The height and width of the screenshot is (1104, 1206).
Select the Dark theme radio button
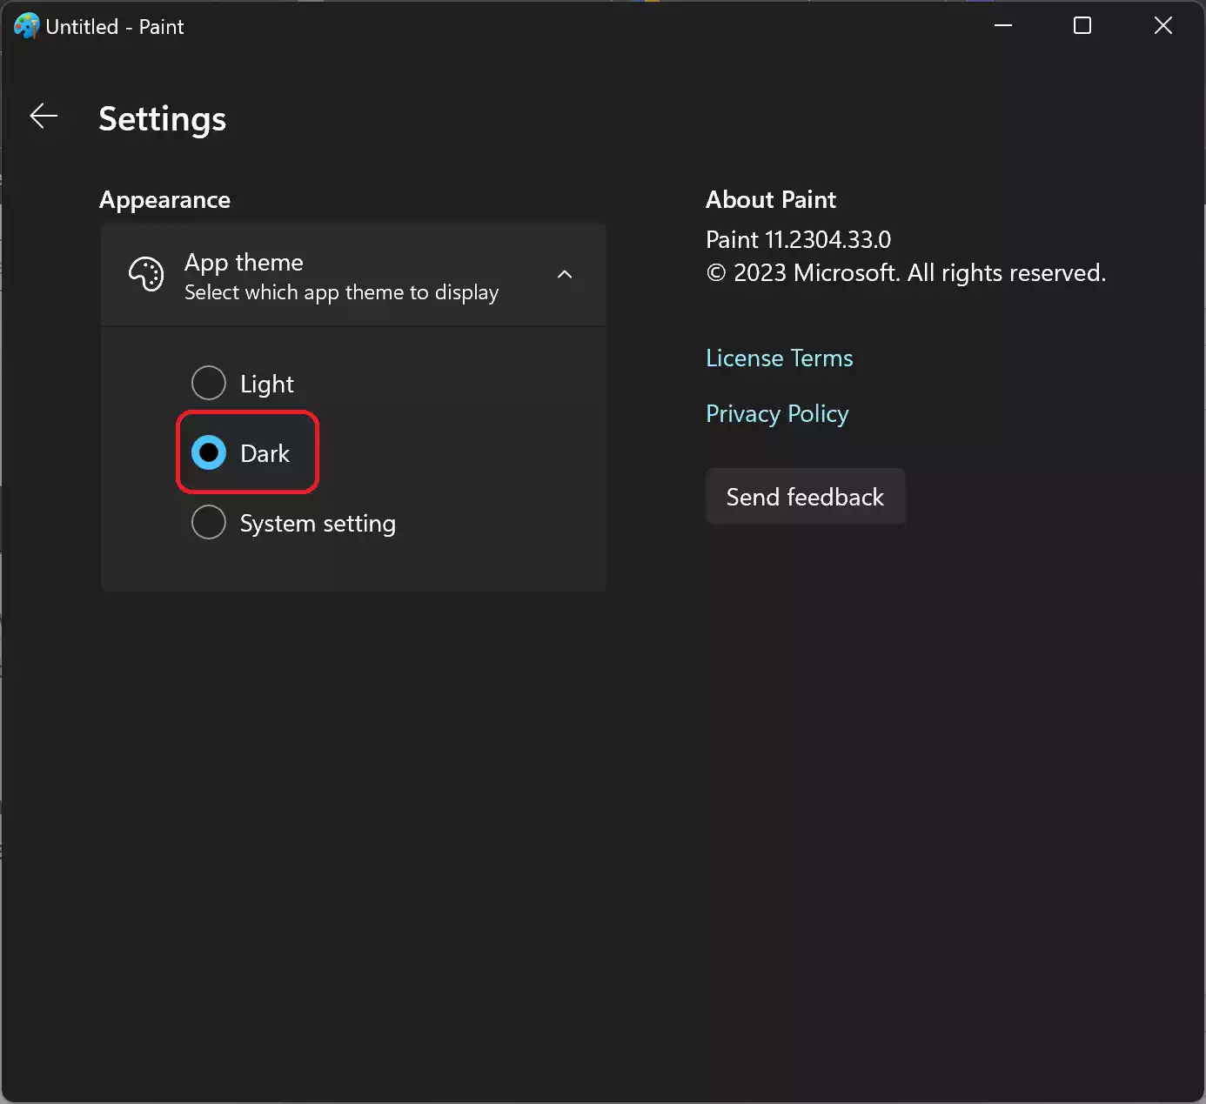pos(209,452)
